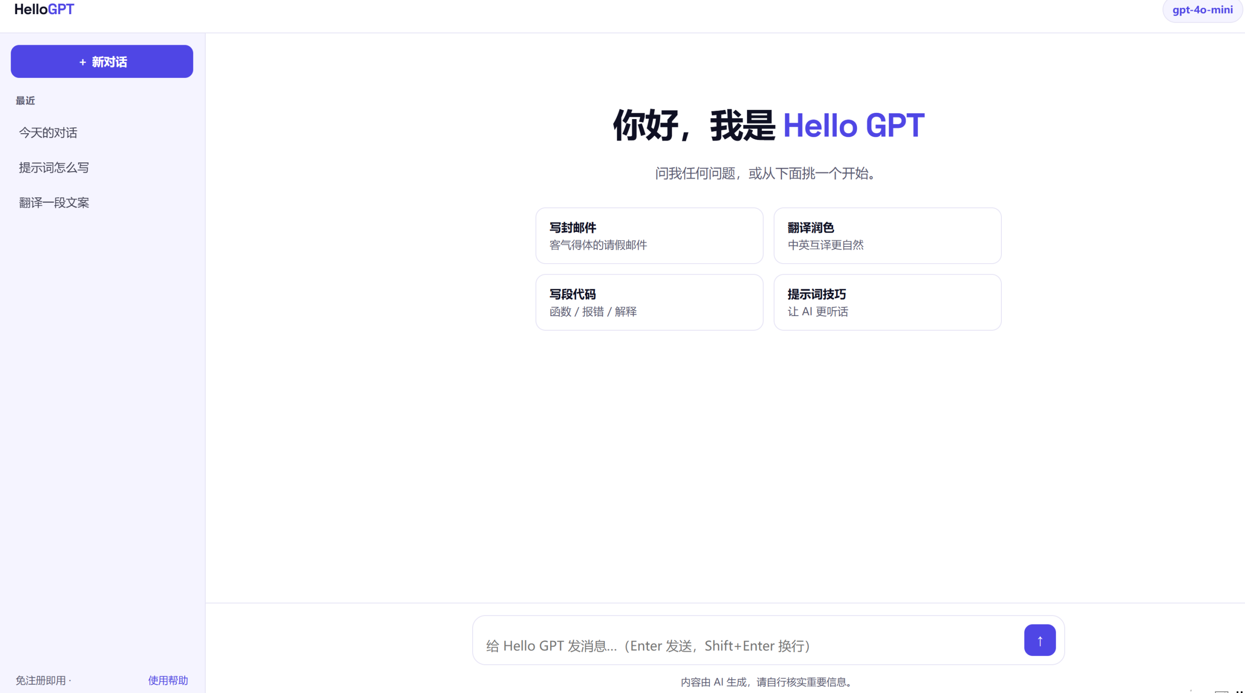Select the 写封邮件 suggestion card

pyautogui.click(x=649, y=236)
